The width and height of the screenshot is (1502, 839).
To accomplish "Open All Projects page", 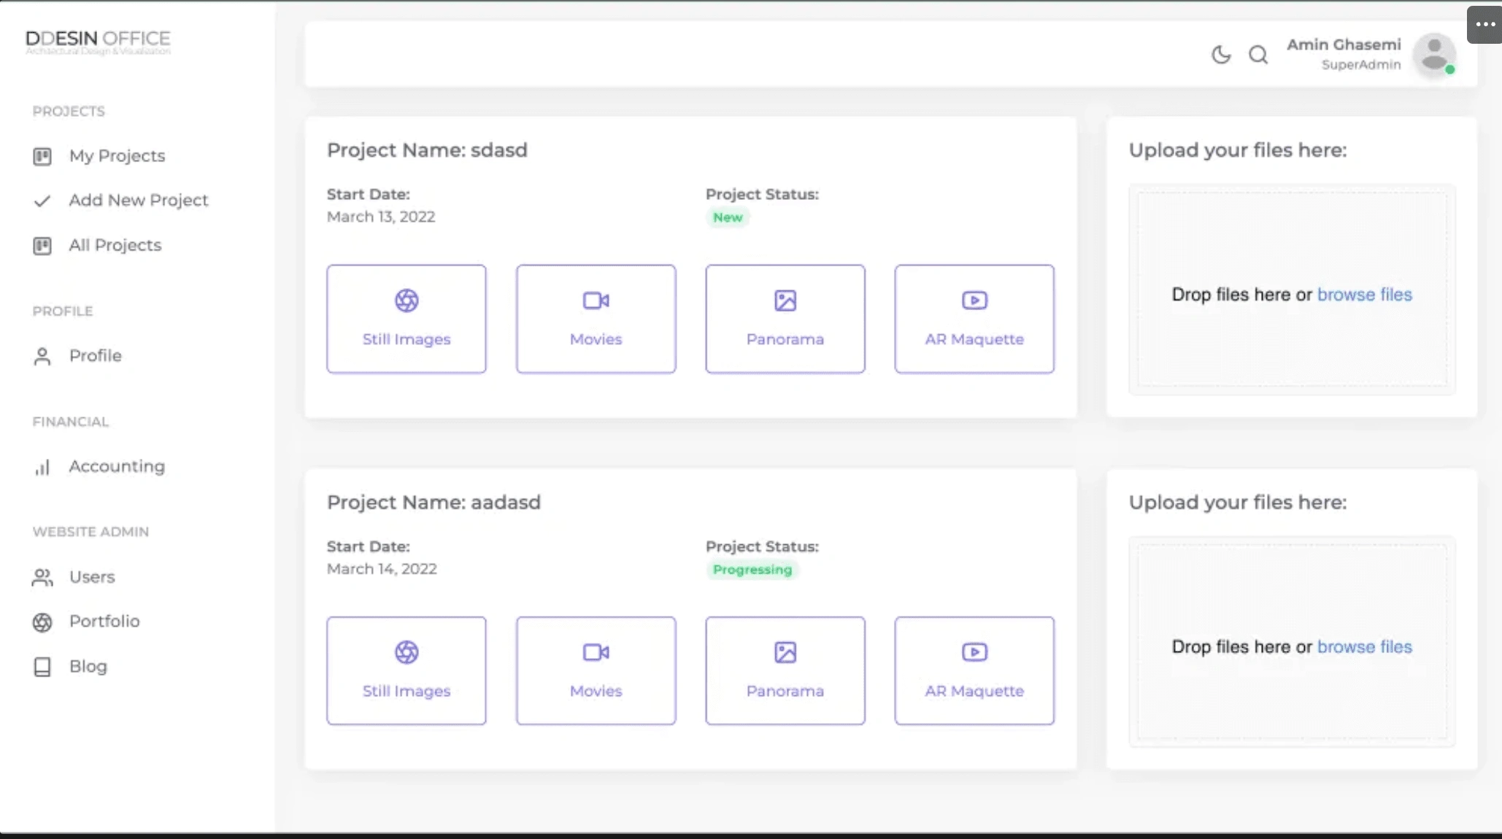I will (115, 245).
